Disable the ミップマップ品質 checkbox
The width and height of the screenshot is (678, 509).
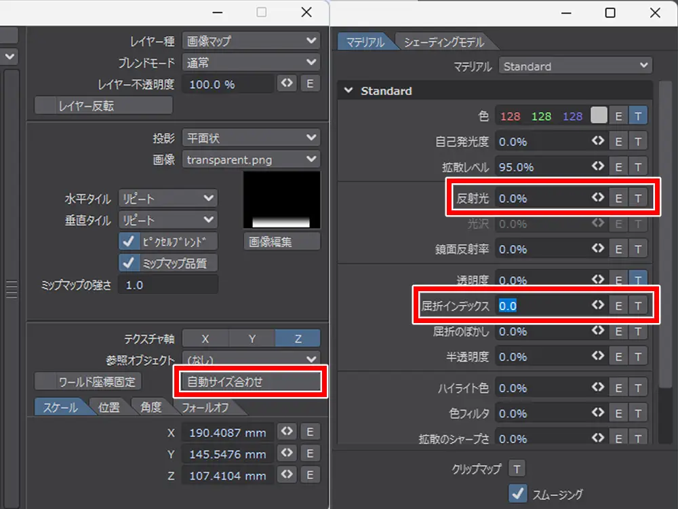(128, 263)
